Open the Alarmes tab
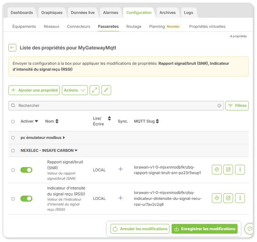Viewport: 257px width, 242px height. pyautogui.click(x=110, y=13)
